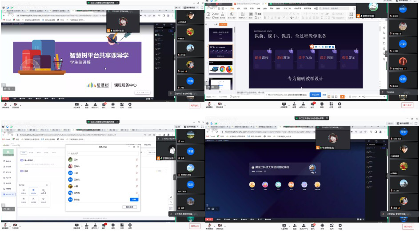
Task: Expand audio options arrow beside mute in WPS meeting
Action: pyautogui.click(x=212, y=105)
